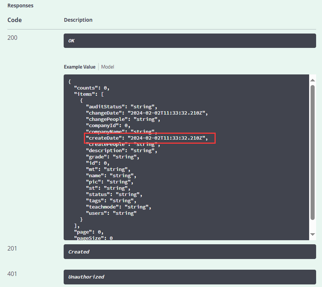Click the "users": "string" line
The height and width of the screenshot is (287, 322).
click(111, 213)
